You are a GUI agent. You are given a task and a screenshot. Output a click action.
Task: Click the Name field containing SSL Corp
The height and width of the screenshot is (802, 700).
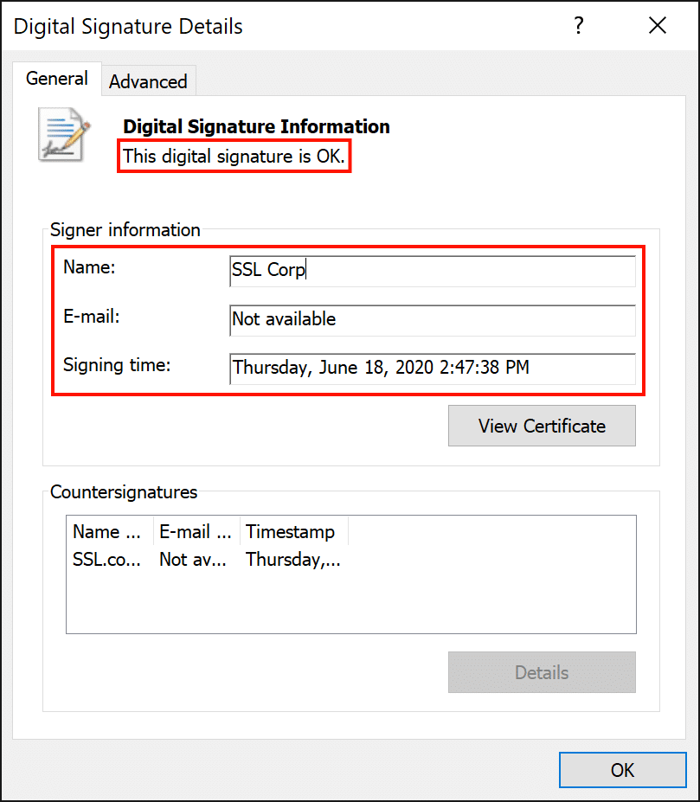point(432,270)
